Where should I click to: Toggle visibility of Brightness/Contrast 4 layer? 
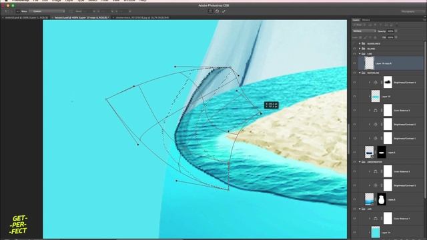click(354, 83)
